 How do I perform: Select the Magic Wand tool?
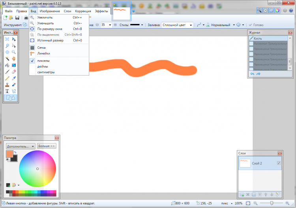tap(7, 59)
